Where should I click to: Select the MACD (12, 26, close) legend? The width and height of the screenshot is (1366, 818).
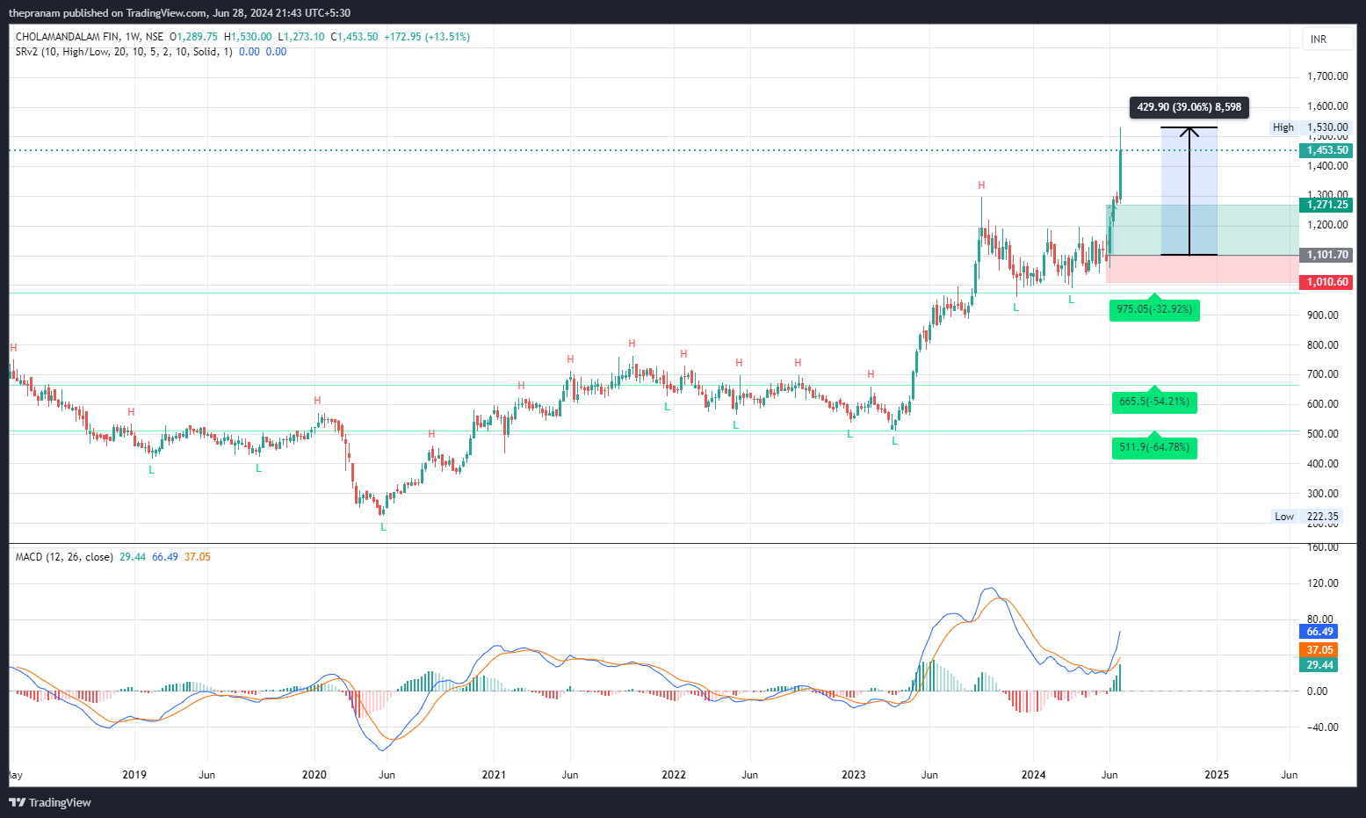pos(64,557)
